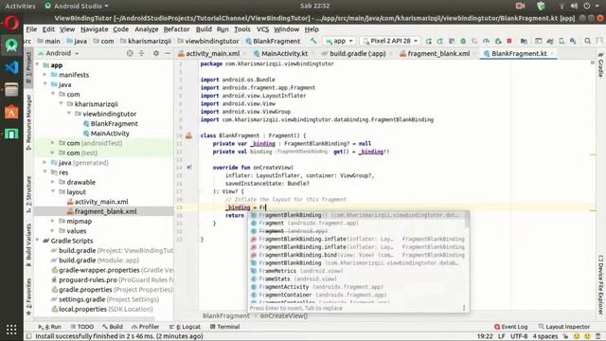Screen dimensions: 606x341
Task: Open the app run configuration dropdown
Action: 339,41
